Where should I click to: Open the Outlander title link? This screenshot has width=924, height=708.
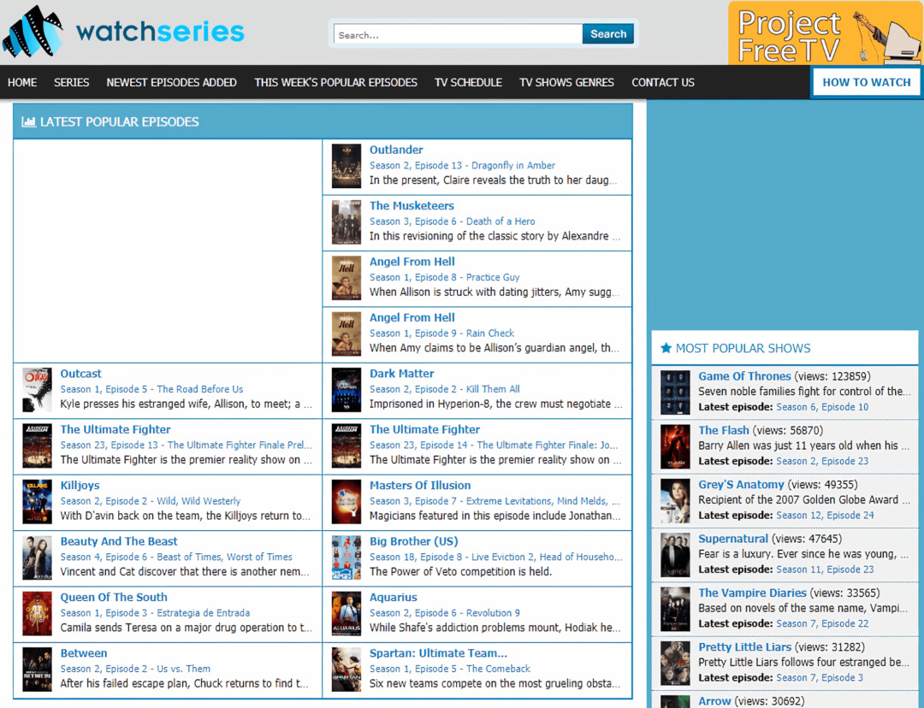tap(396, 150)
